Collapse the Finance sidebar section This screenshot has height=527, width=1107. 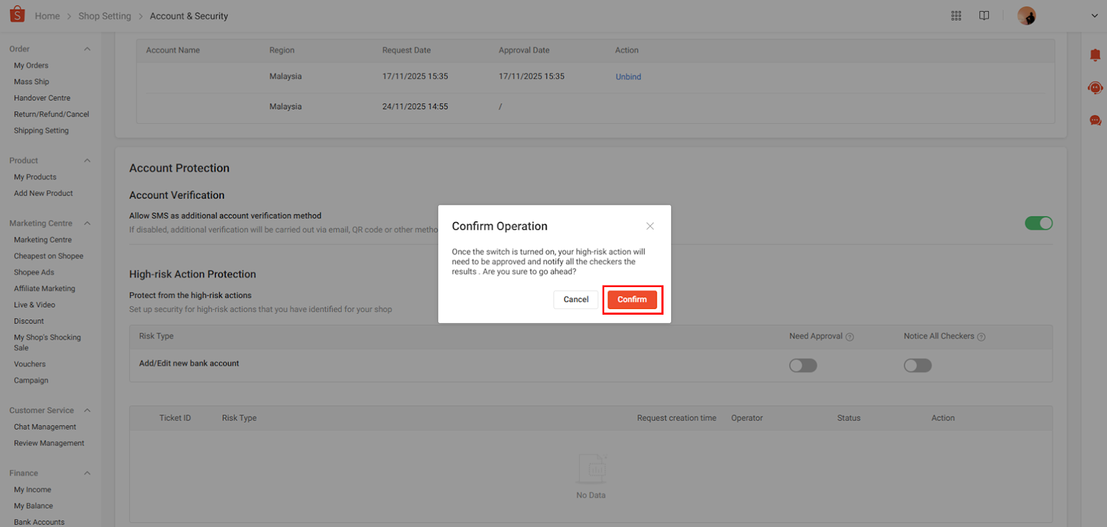87,474
